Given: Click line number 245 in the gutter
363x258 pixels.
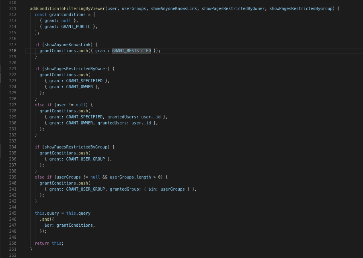Looking at the screenshot, I should pos(13,213).
